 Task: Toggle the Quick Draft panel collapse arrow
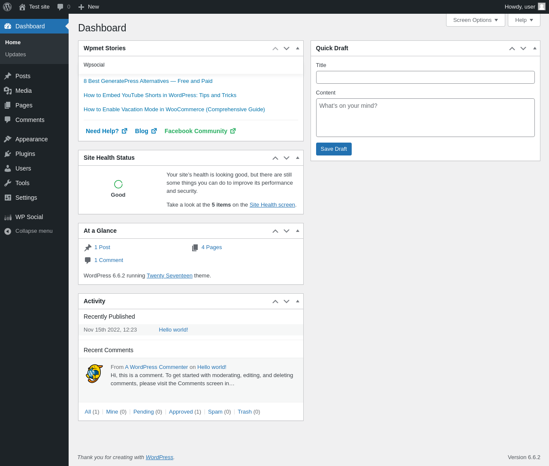(535, 48)
